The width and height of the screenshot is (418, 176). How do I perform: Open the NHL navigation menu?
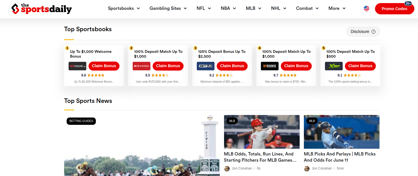click(x=279, y=8)
